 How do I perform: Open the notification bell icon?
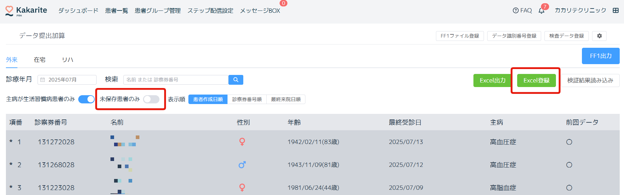click(x=541, y=11)
